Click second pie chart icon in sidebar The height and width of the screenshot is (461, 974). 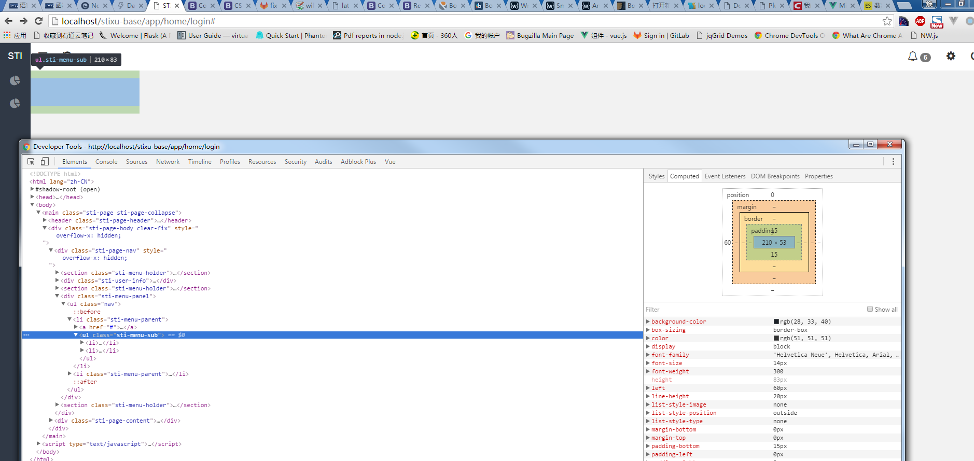click(x=15, y=103)
